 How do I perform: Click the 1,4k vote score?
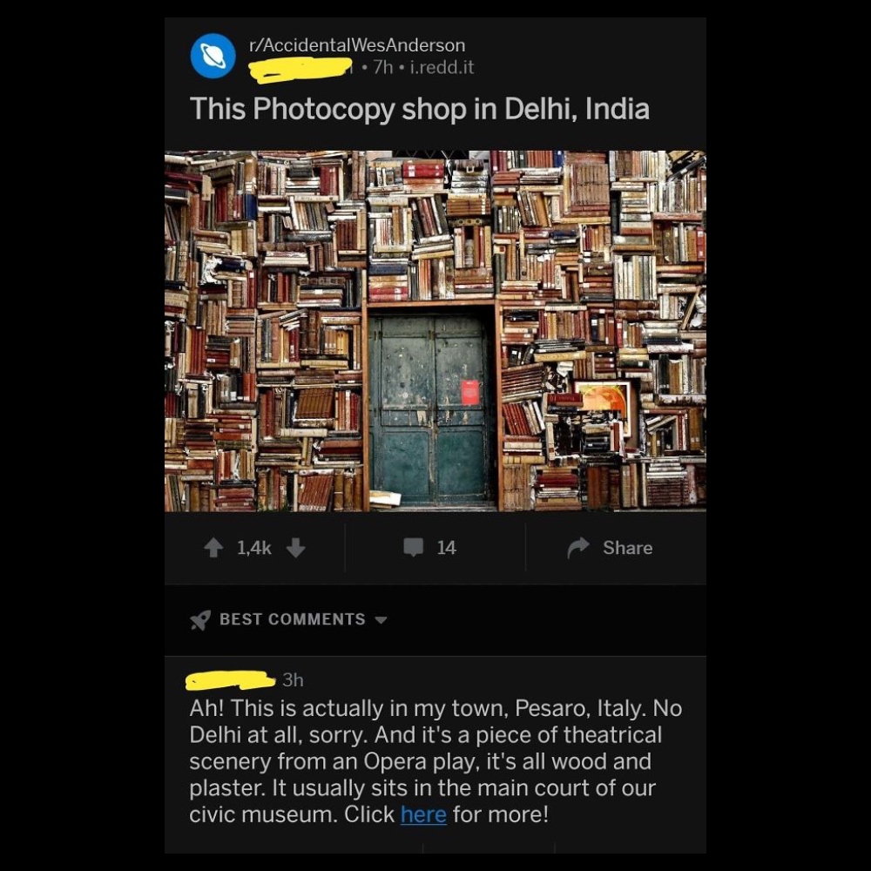pyautogui.click(x=253, y=548)
